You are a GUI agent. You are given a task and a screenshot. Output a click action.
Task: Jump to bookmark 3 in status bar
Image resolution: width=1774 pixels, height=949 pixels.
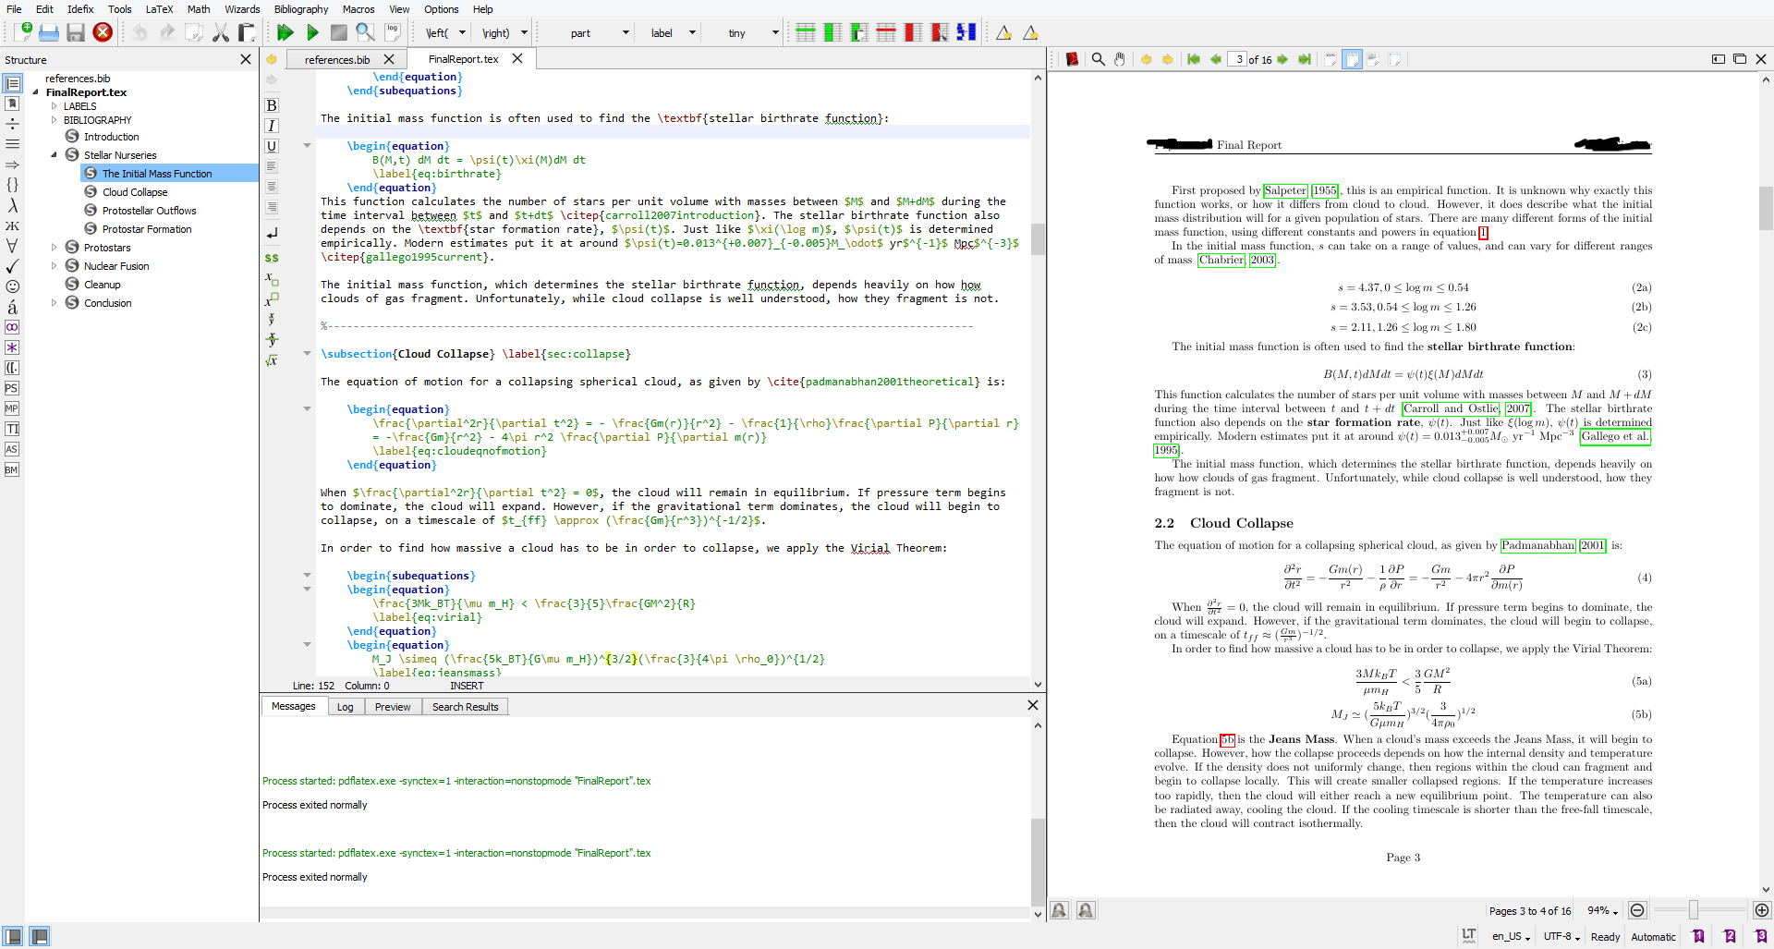1761,936
